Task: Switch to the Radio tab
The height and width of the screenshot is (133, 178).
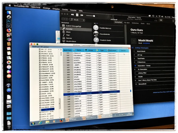Action: [x=143, y=23]
